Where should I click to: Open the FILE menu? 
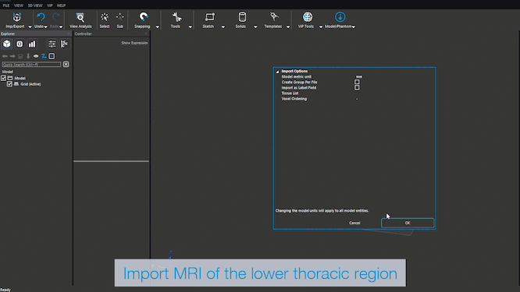pos(6,5)
